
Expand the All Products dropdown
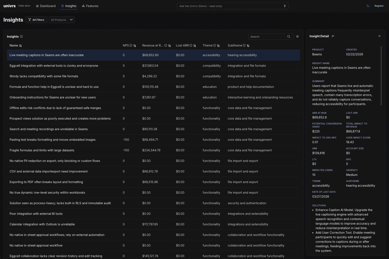[62, 20]
